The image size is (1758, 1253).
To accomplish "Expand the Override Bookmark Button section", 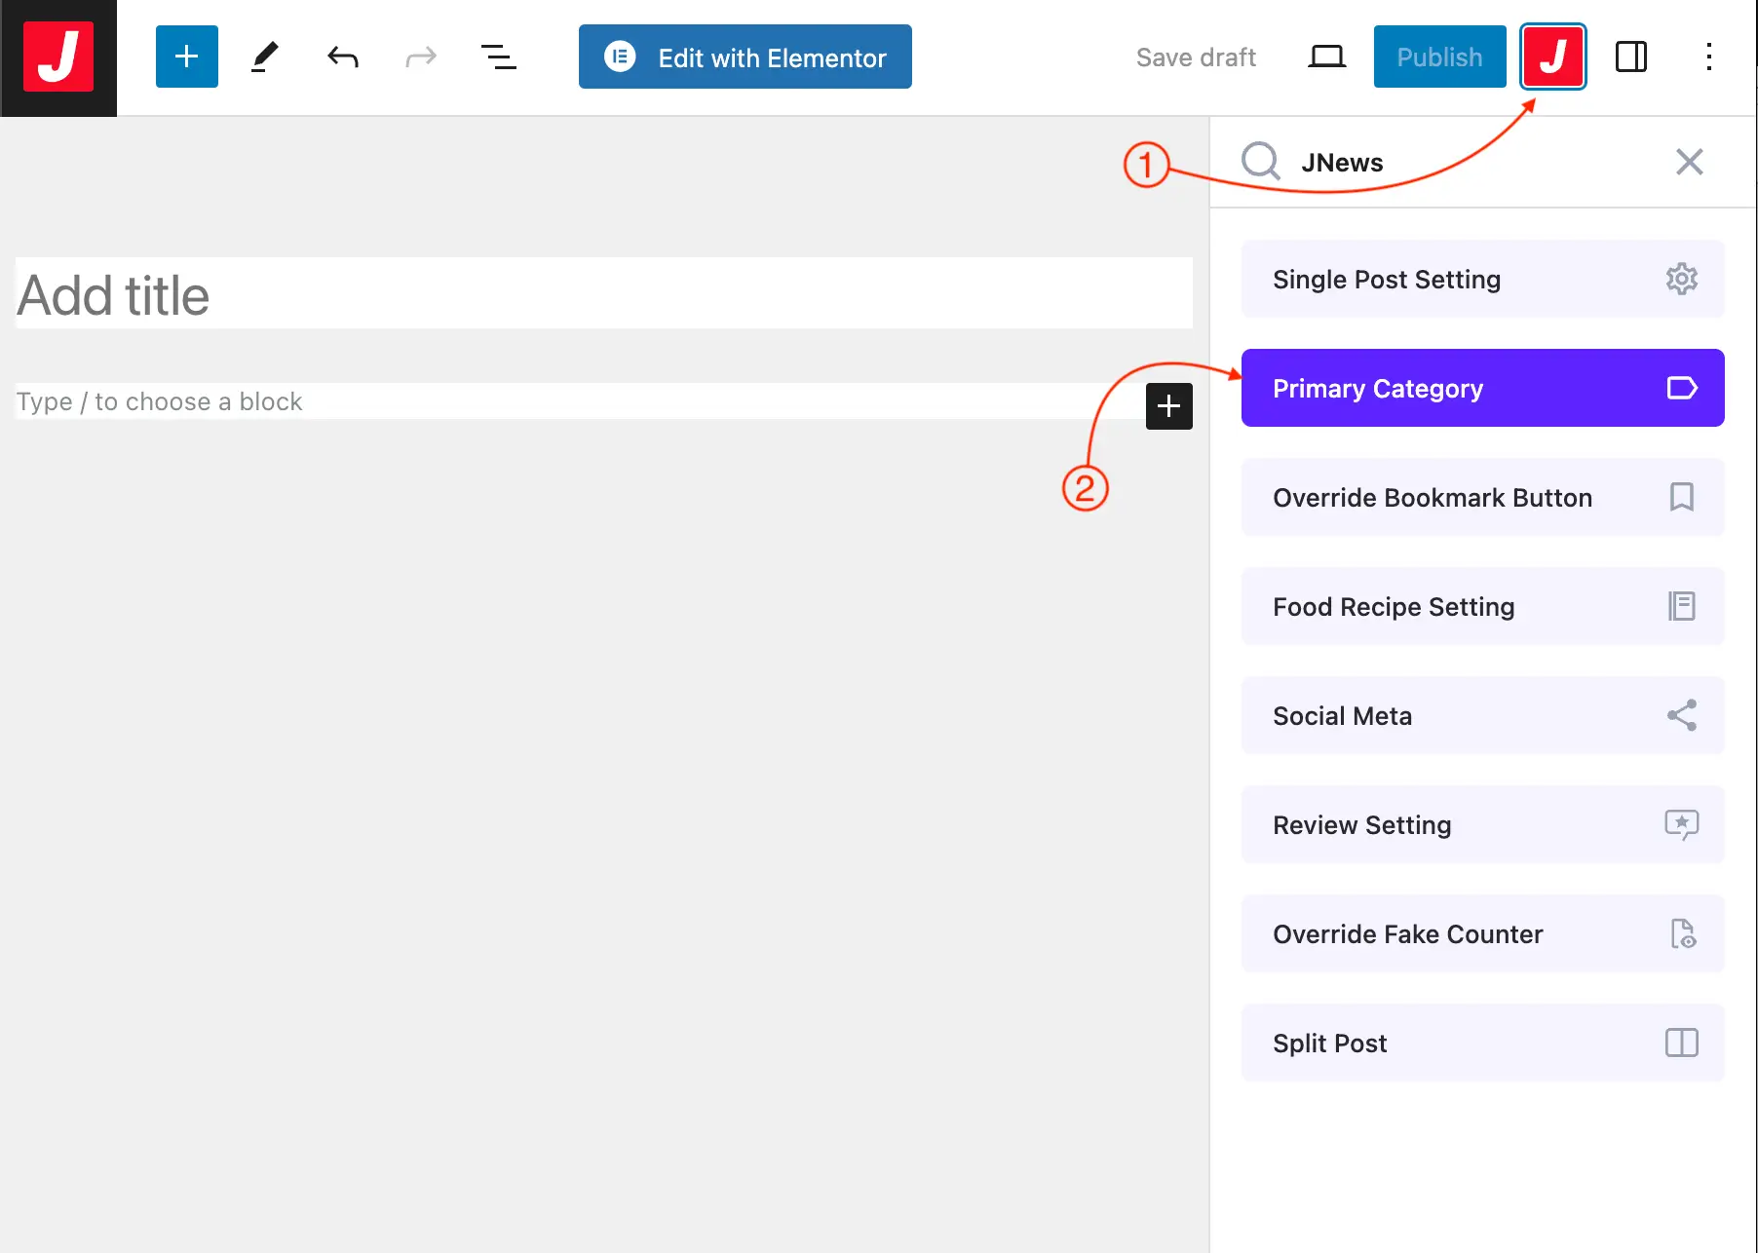I will click(x=1481, y=498).
